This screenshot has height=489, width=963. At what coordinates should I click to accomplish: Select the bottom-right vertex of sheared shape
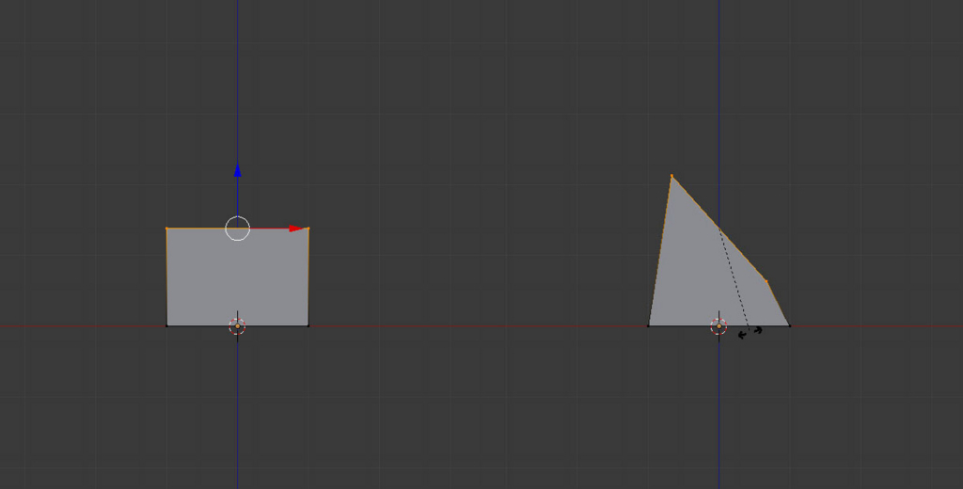pyautogui.click(x=789, y=325)
